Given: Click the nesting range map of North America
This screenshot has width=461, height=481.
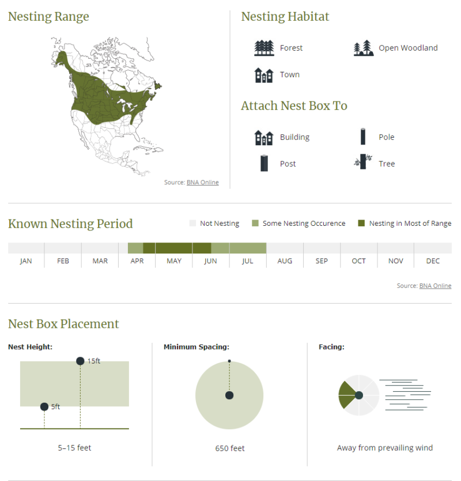Looking at the screenshot, I should point(107,106).
